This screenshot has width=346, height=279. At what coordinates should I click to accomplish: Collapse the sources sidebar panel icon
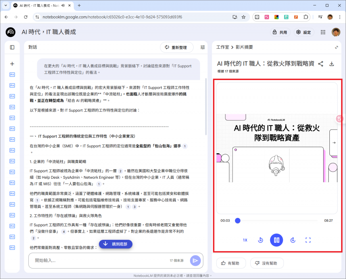tap(12, 47)
